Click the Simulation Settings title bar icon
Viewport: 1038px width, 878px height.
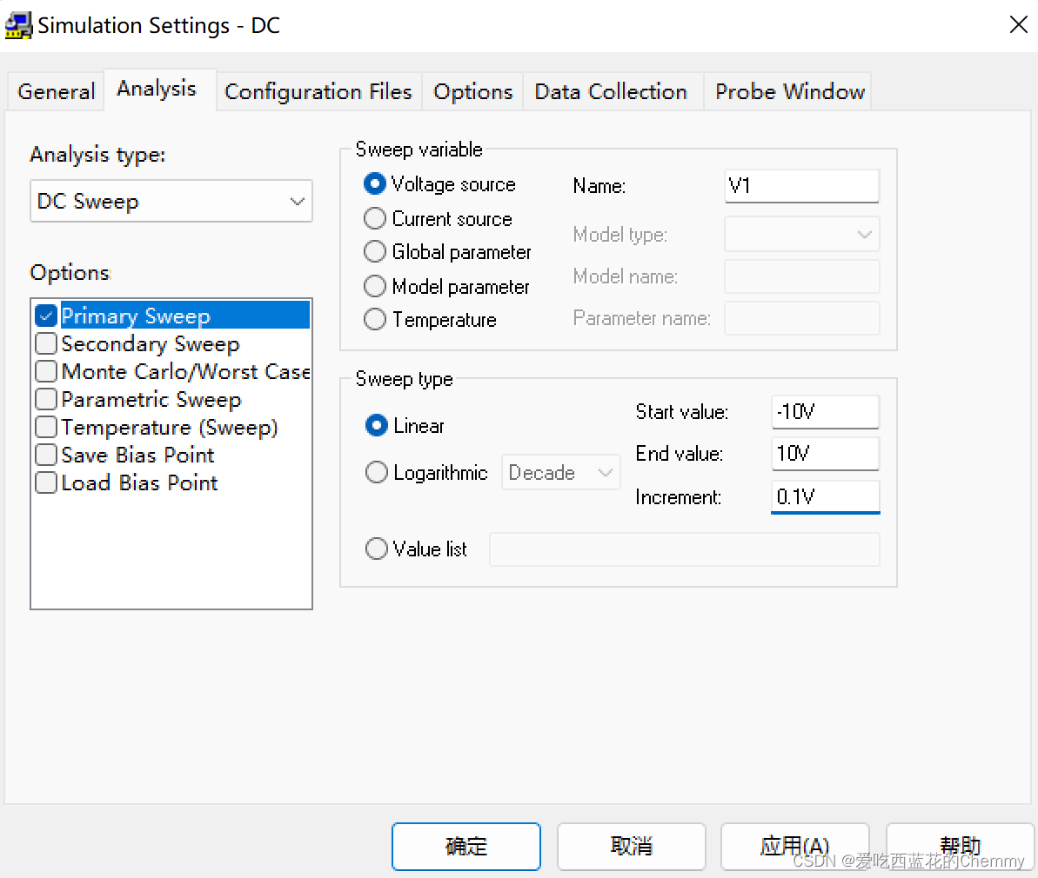pos(17,25)
